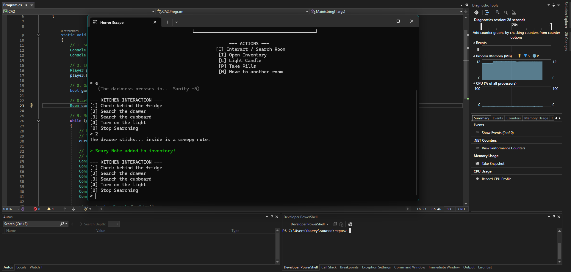Expand the terminal window new-tab dropdown chevron
This screenshot has width=571, height=272.
coord(176,22)
